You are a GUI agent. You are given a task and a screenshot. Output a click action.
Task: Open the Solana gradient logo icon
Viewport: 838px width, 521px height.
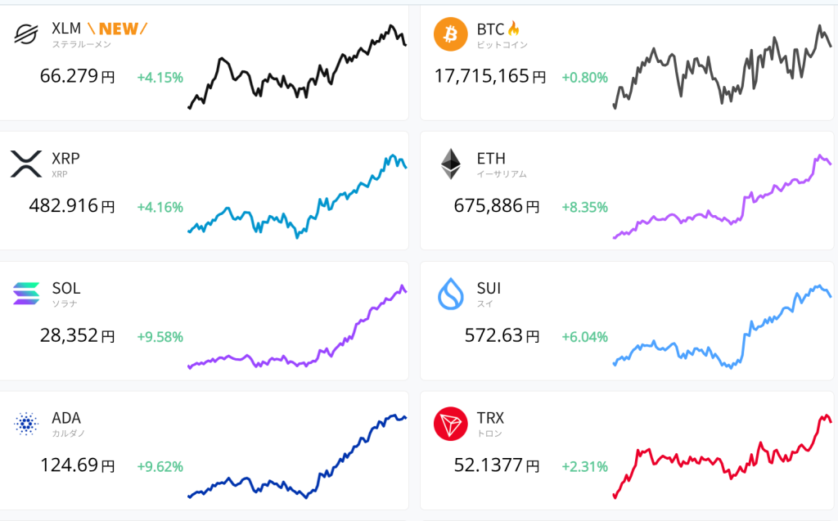26,293
